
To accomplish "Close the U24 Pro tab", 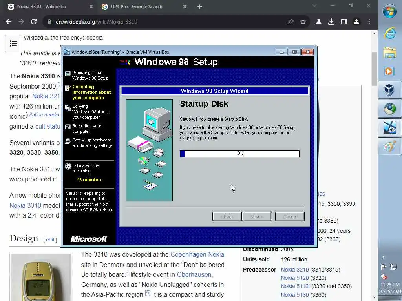I will click(185, 7).
